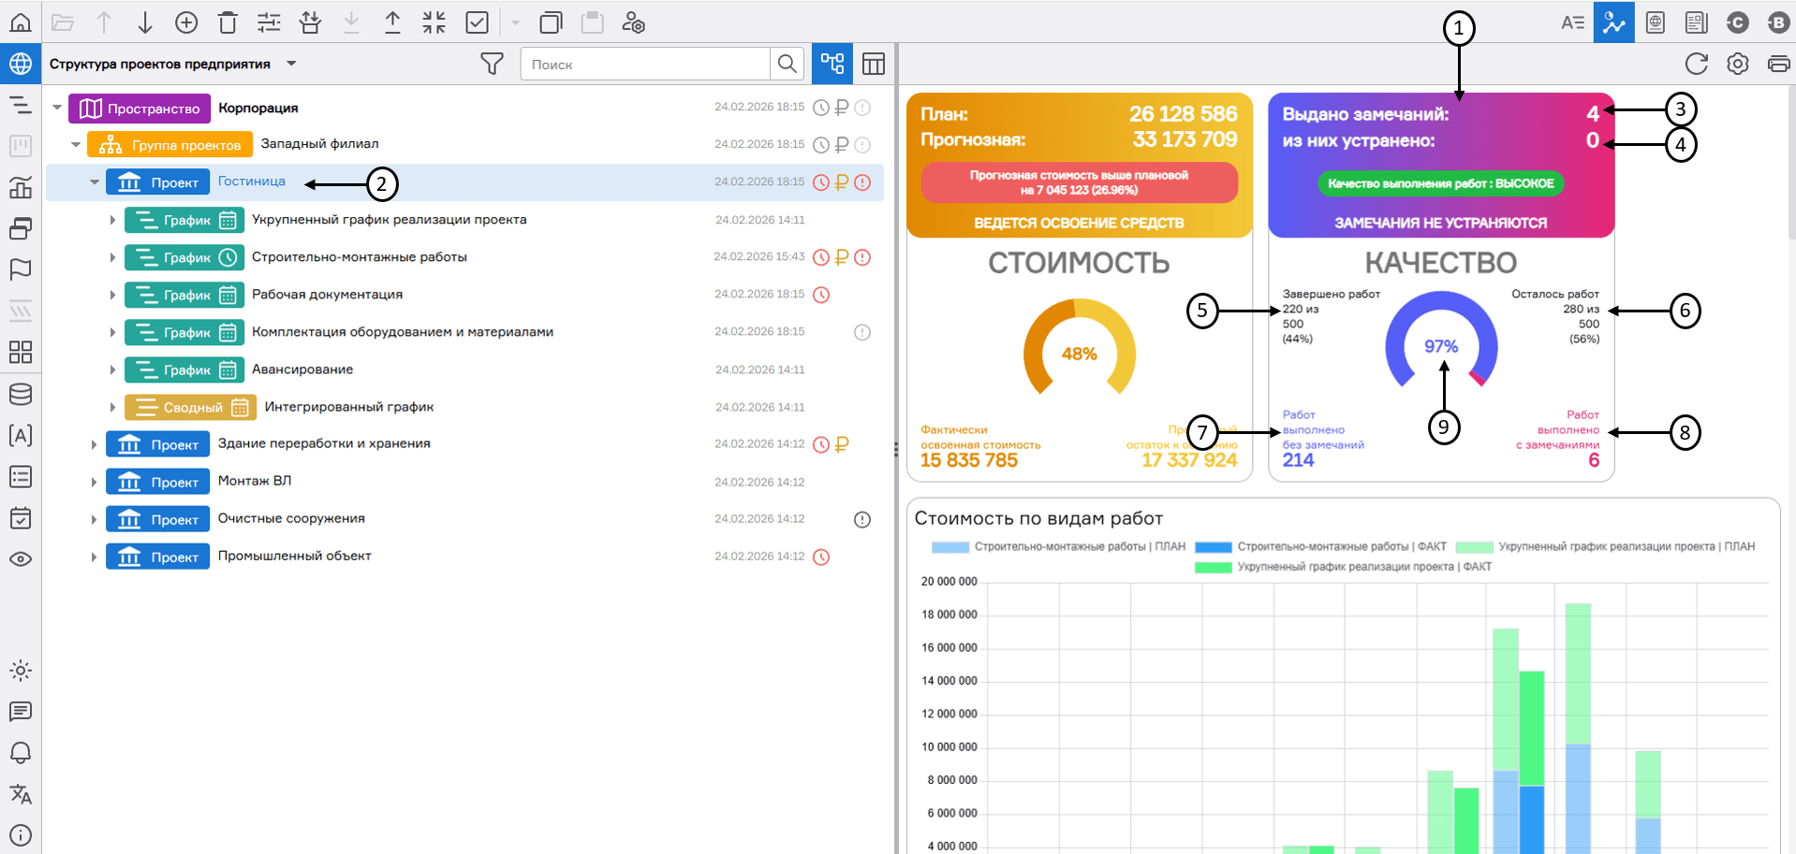This screenshot has height=854, width=1796.
Task: Open the Структура проектов предприятия dropdown
Action: tap(291, 64)
